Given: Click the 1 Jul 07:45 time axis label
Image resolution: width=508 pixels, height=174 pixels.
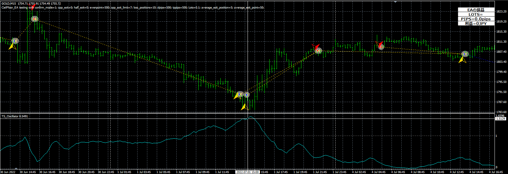Looking at the screenshot, I should point(183,172).
